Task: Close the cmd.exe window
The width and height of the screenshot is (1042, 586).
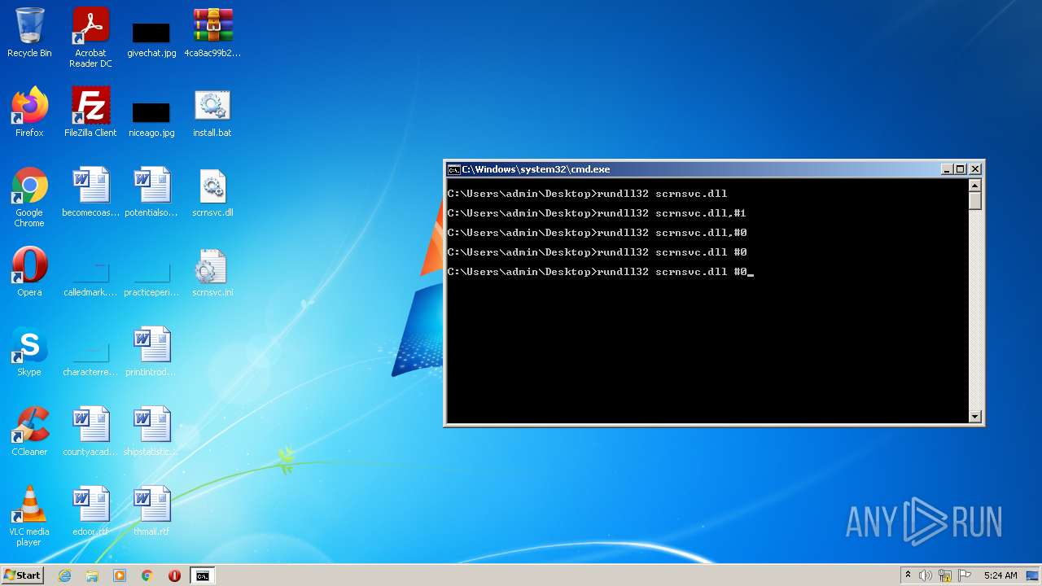Action: point(975,169)
